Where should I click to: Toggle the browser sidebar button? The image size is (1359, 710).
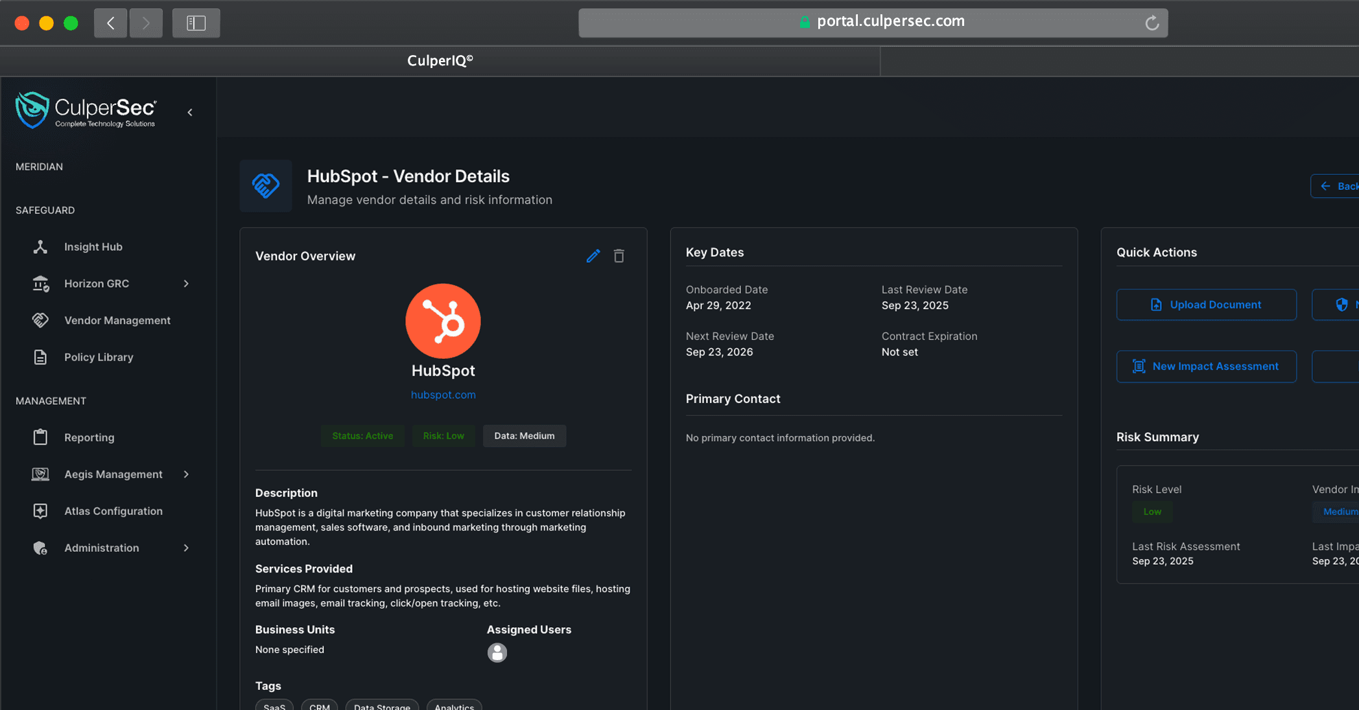(196, 23)
